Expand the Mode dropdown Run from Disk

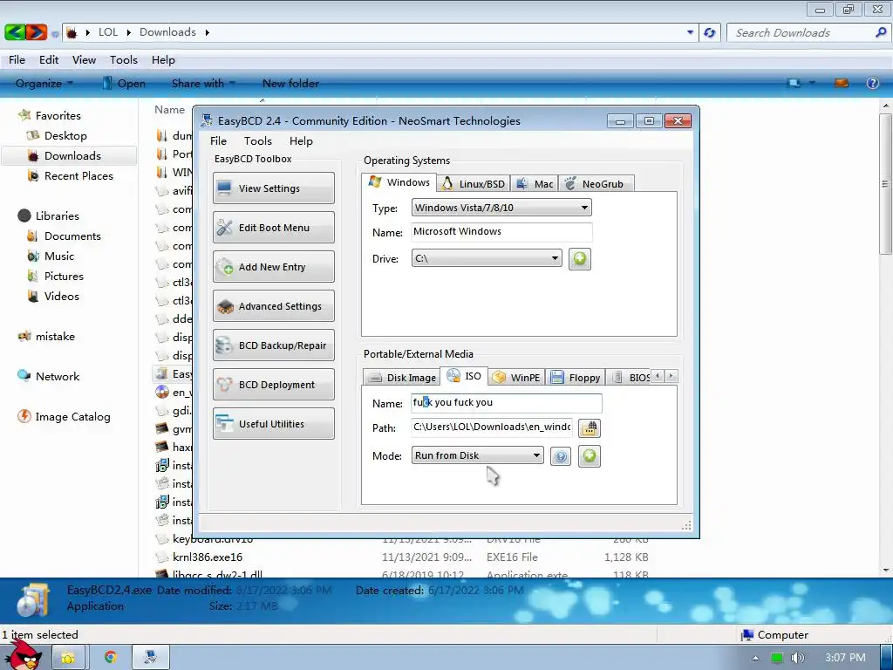(x=477, y=455)
